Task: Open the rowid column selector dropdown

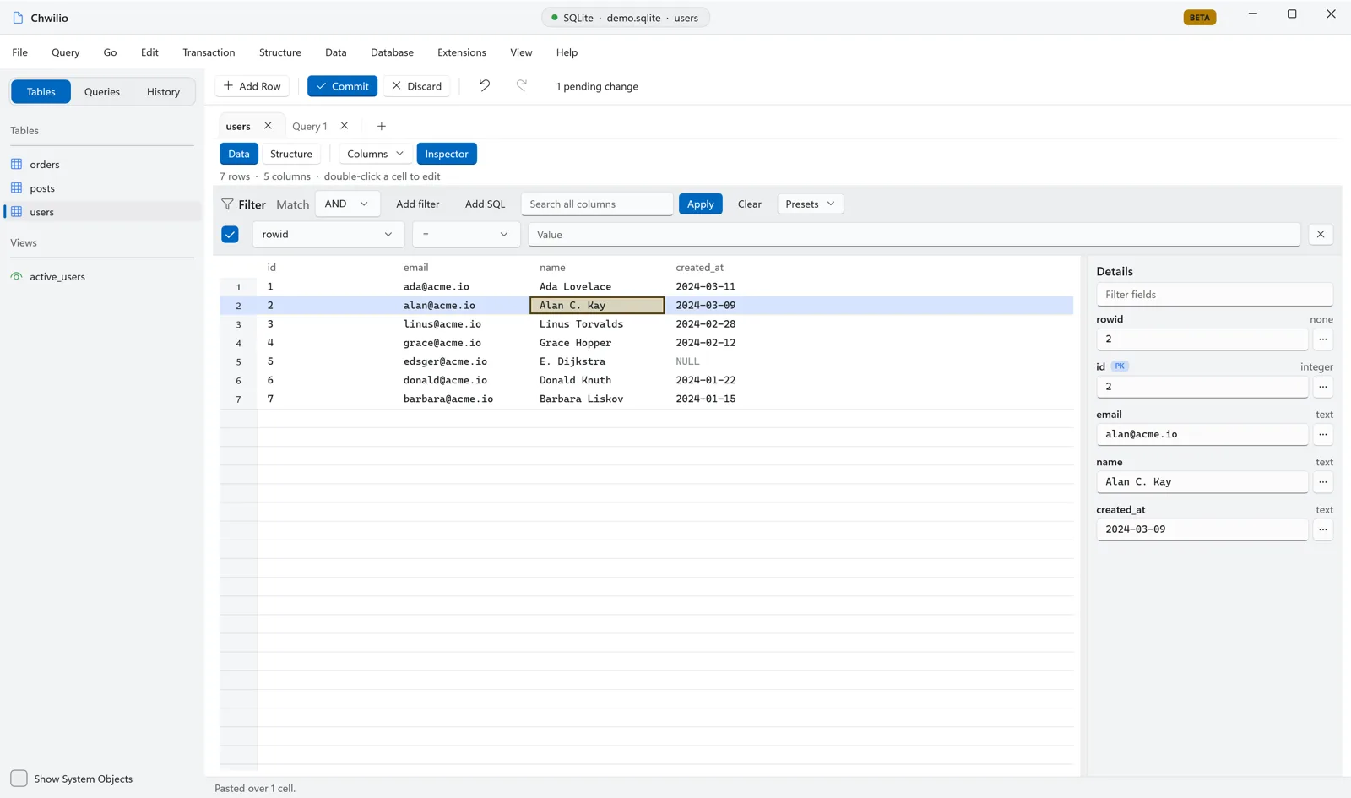Action: 328,234
